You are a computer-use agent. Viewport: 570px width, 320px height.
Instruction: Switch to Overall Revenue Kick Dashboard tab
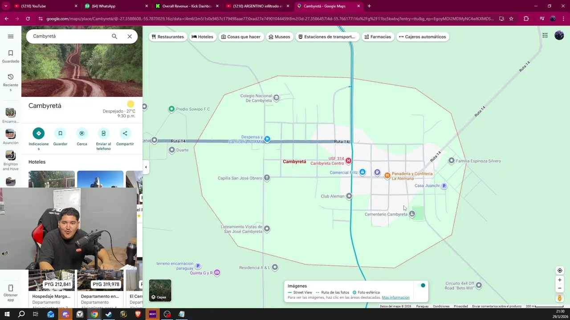(x=187, y=6)
